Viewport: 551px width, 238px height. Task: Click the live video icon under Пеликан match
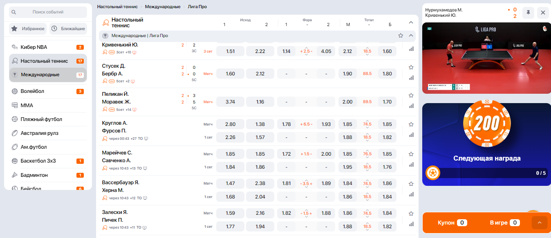(134, 109)
